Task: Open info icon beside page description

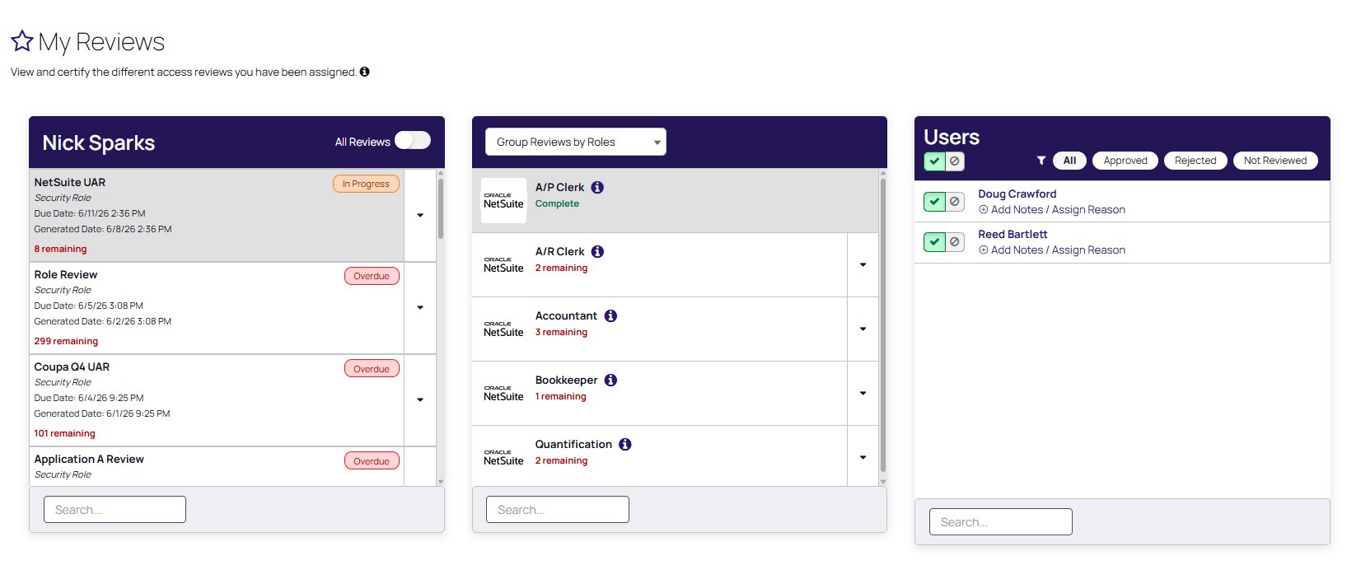Action: 364,72
